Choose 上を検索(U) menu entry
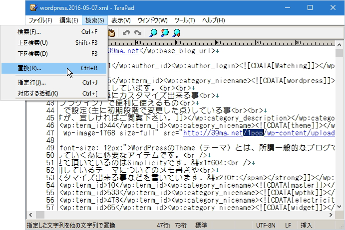 (54, 43)
